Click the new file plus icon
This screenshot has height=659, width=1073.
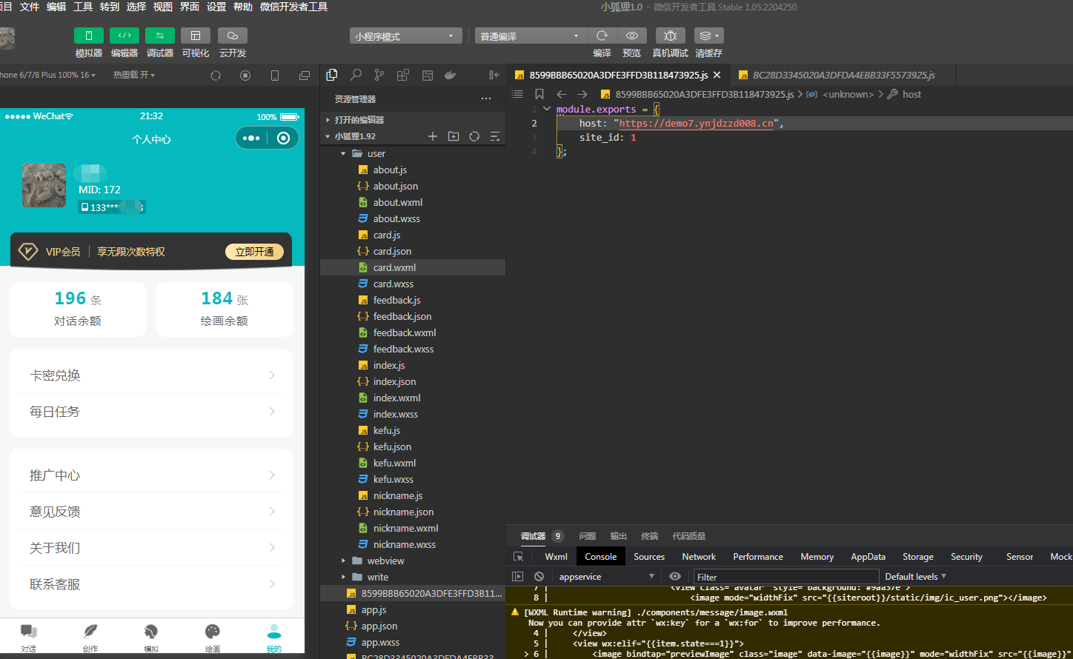tap(433, 136)
